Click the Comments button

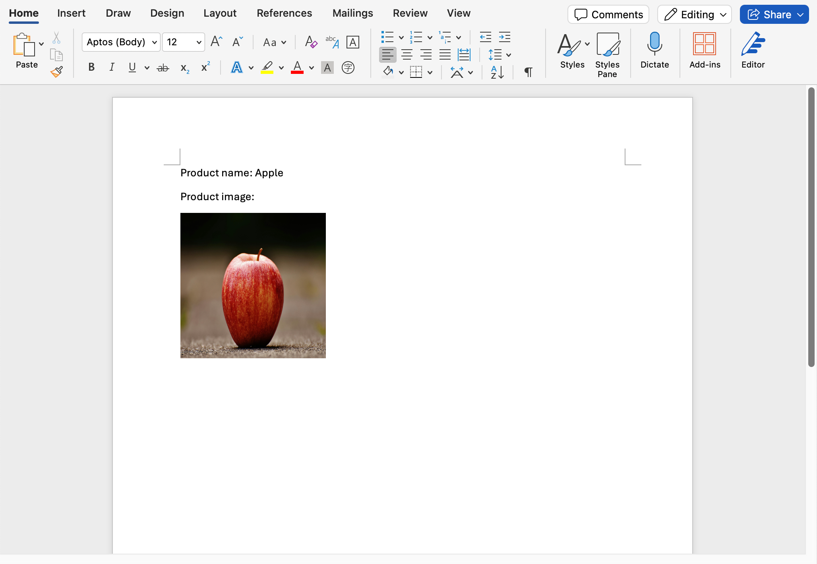click(x=608, y=15)
